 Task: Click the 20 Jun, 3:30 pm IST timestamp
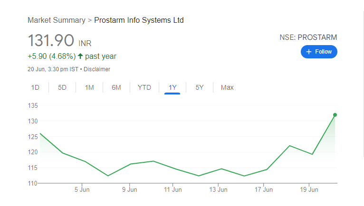pyautogui.click(x=53, y=69)
